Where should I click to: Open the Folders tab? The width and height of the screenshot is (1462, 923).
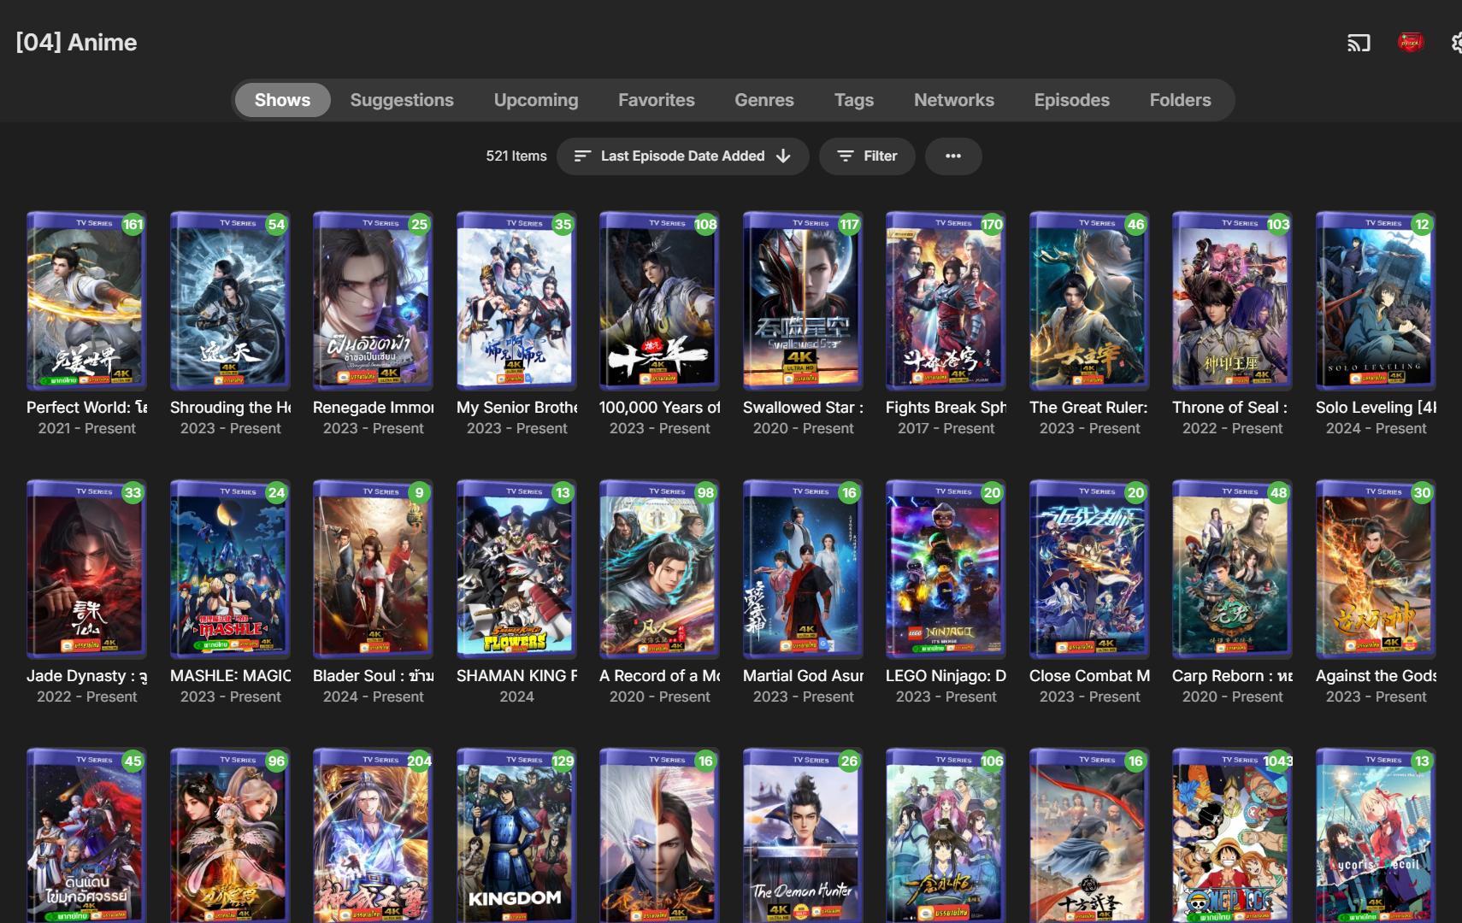(1181, 100)
